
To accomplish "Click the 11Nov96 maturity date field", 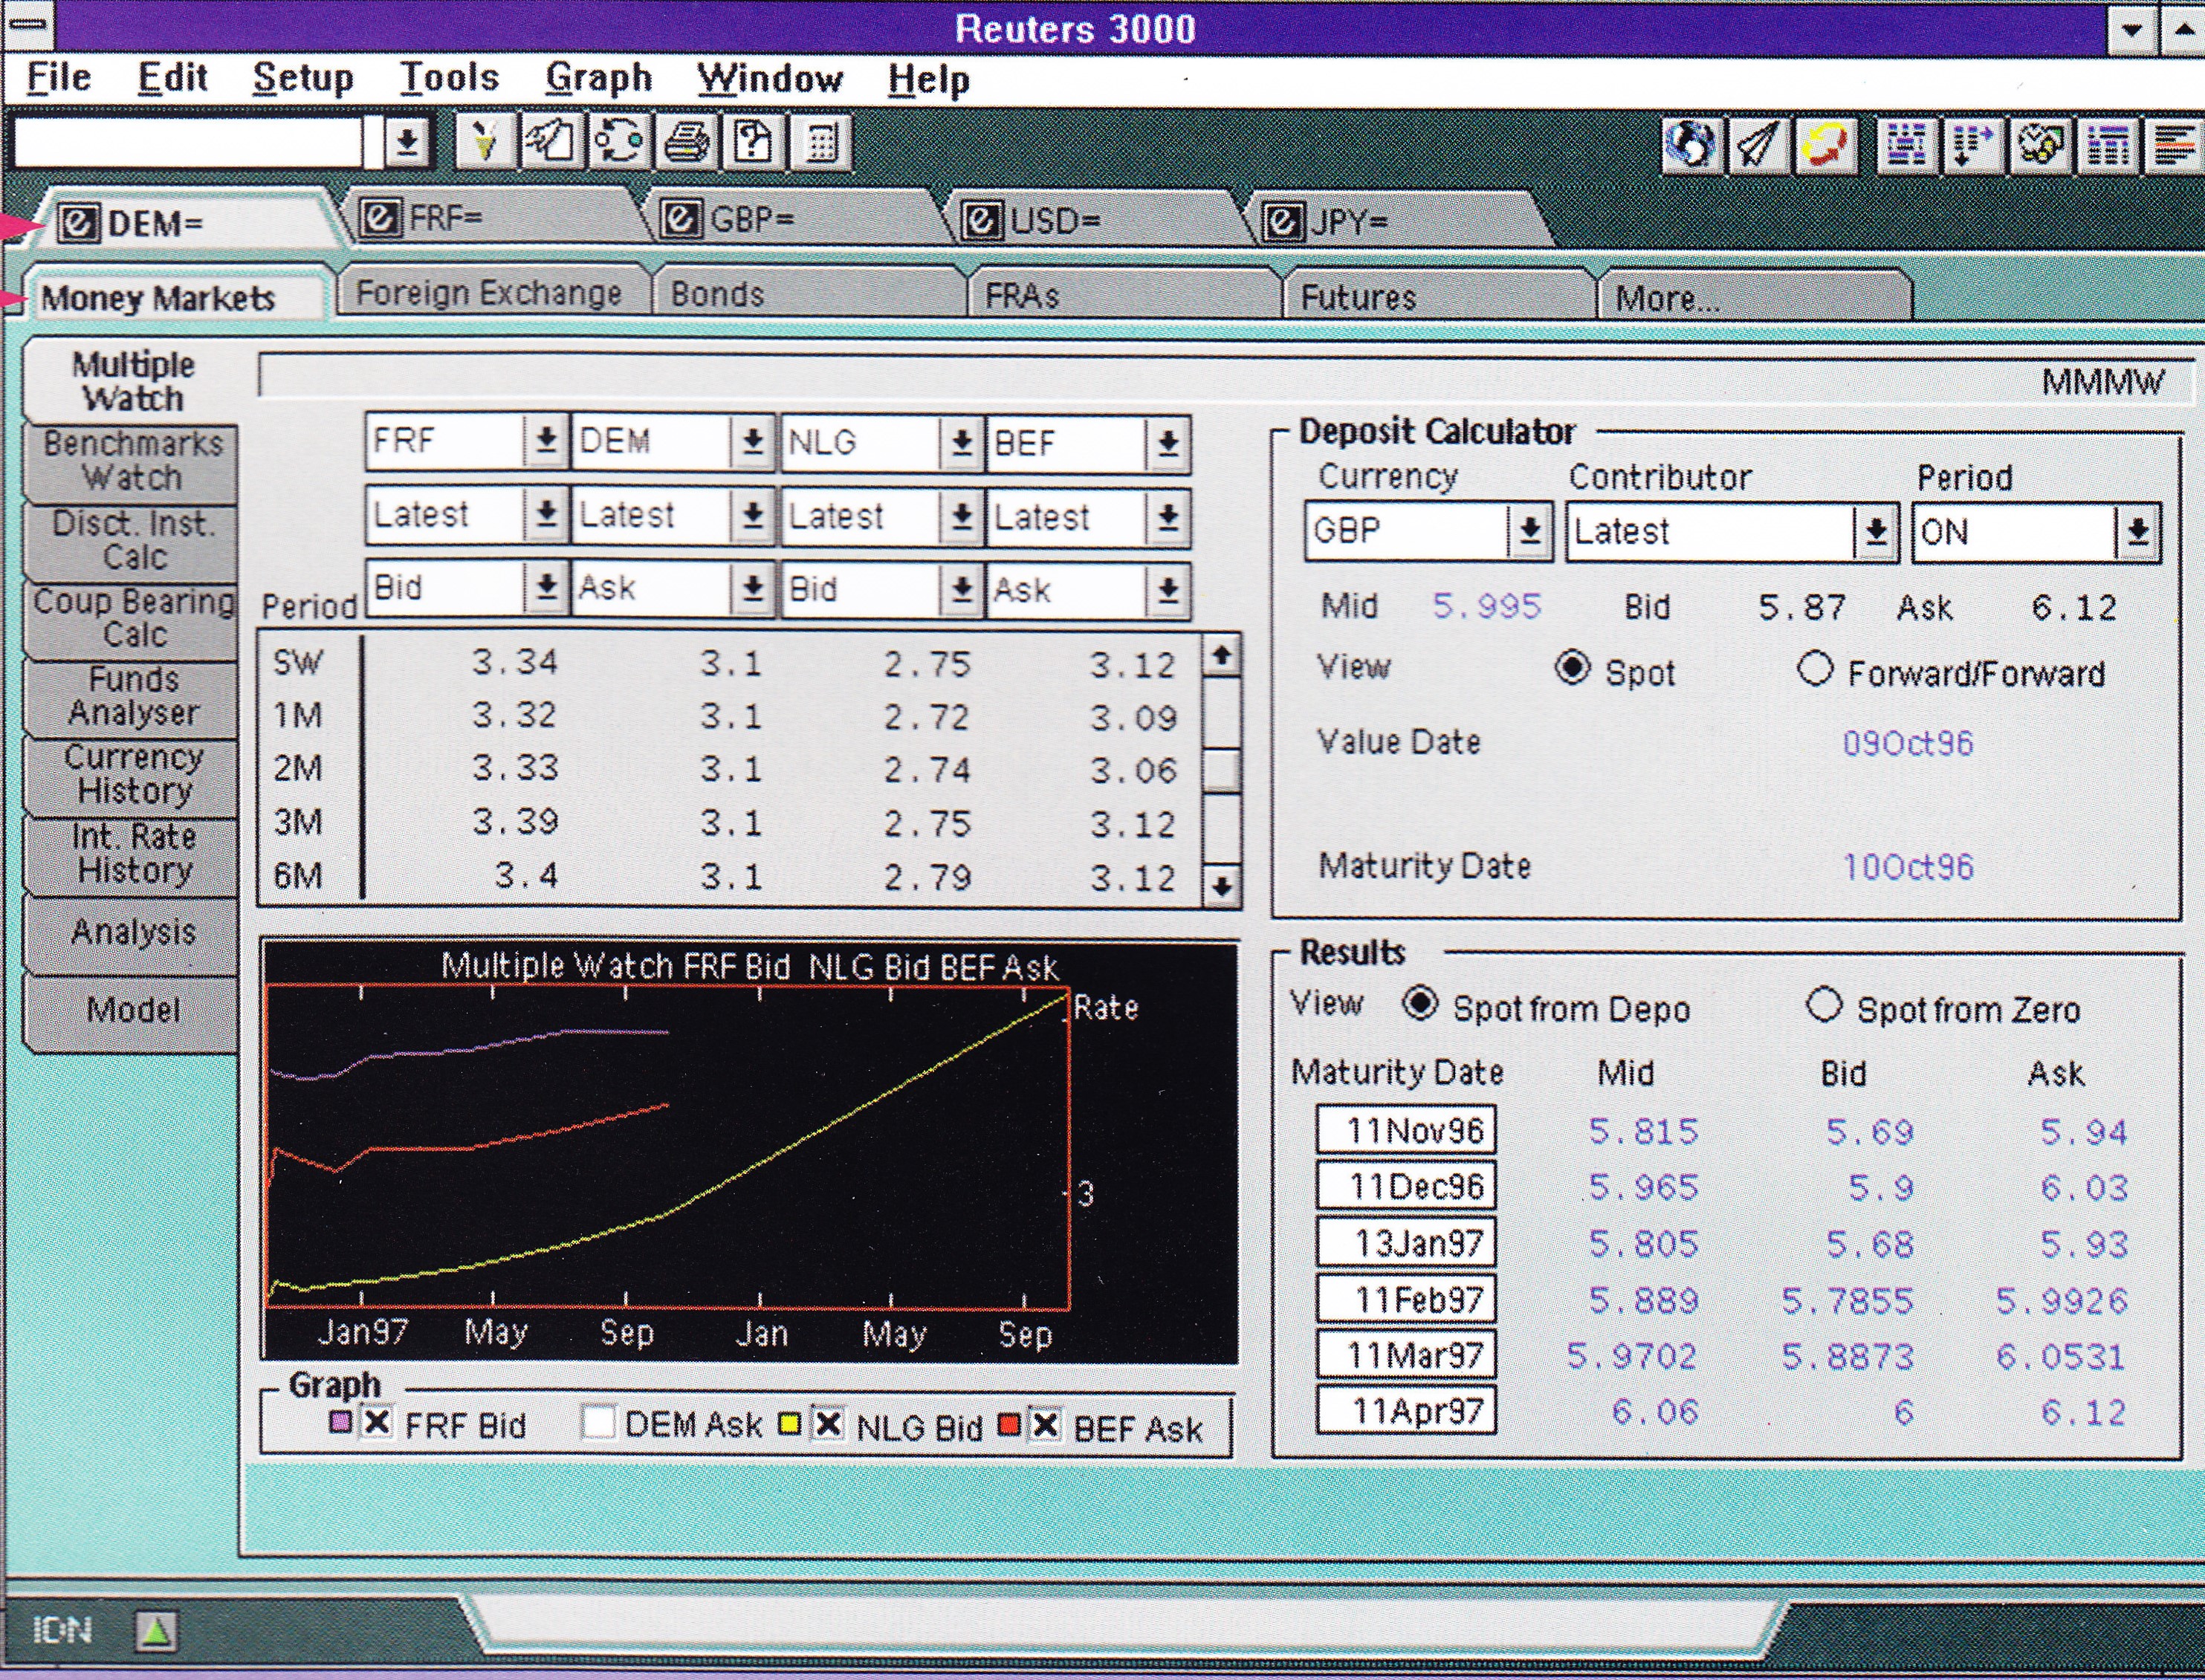I will click(1406, 1130).
